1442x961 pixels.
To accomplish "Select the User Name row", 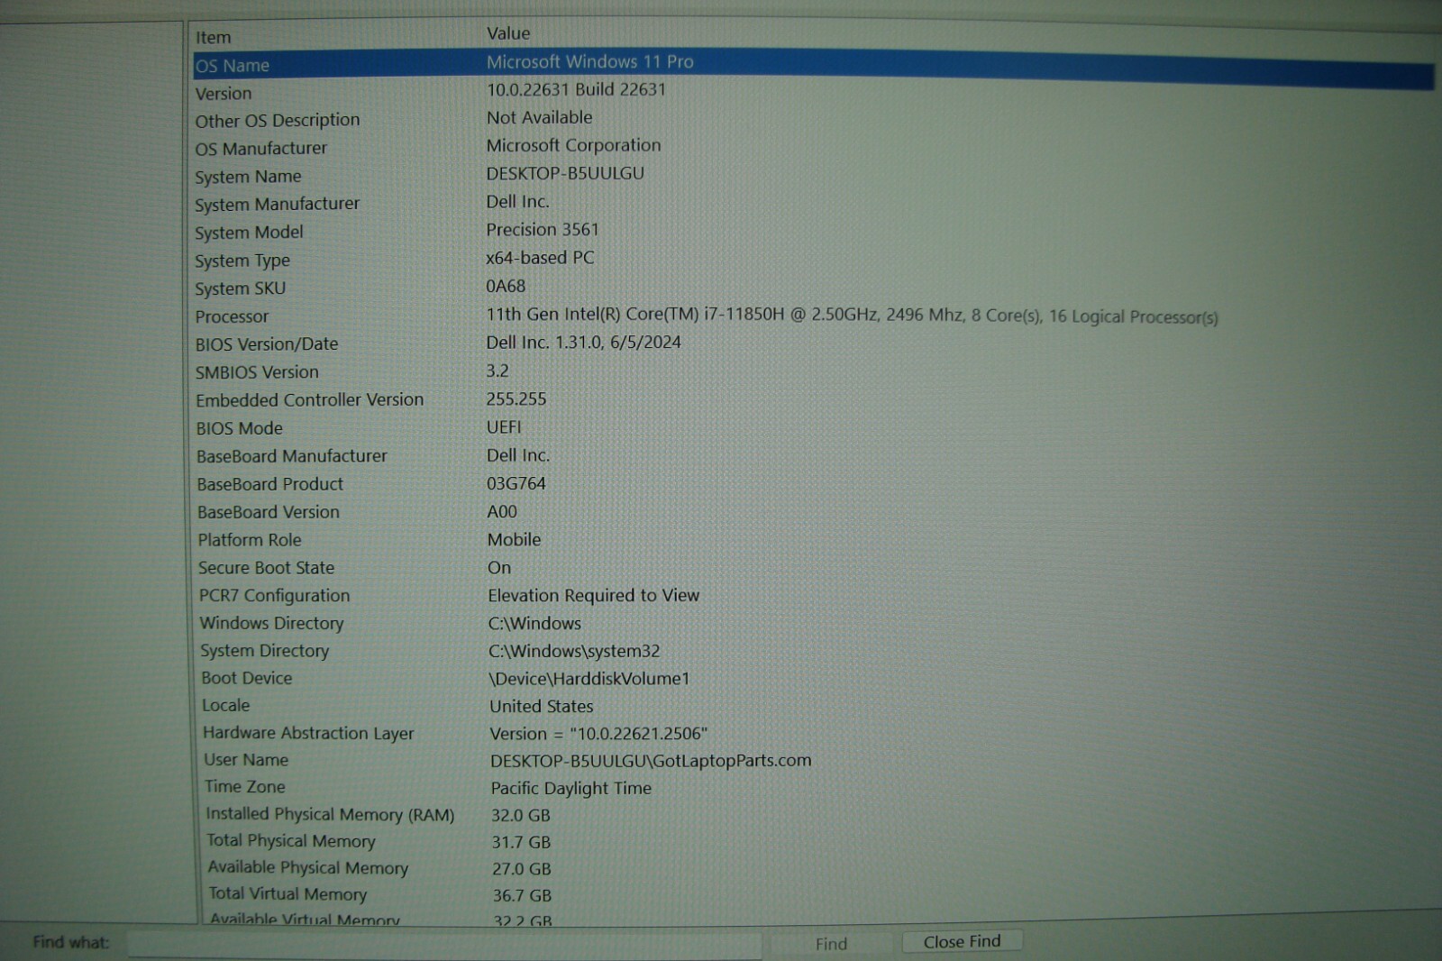I will pyautogui.click(x=246, y=760).
